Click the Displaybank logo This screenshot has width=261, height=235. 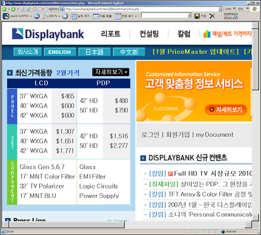(x=48, y=34)
